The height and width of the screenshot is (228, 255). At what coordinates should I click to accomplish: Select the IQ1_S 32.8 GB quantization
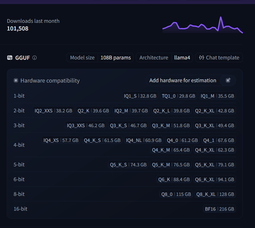(140, 96)
